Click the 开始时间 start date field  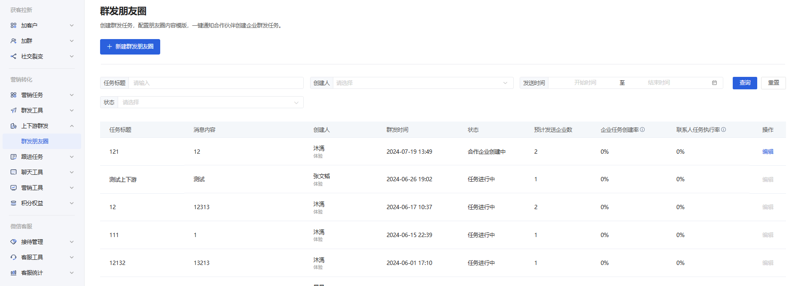point(585,82)
